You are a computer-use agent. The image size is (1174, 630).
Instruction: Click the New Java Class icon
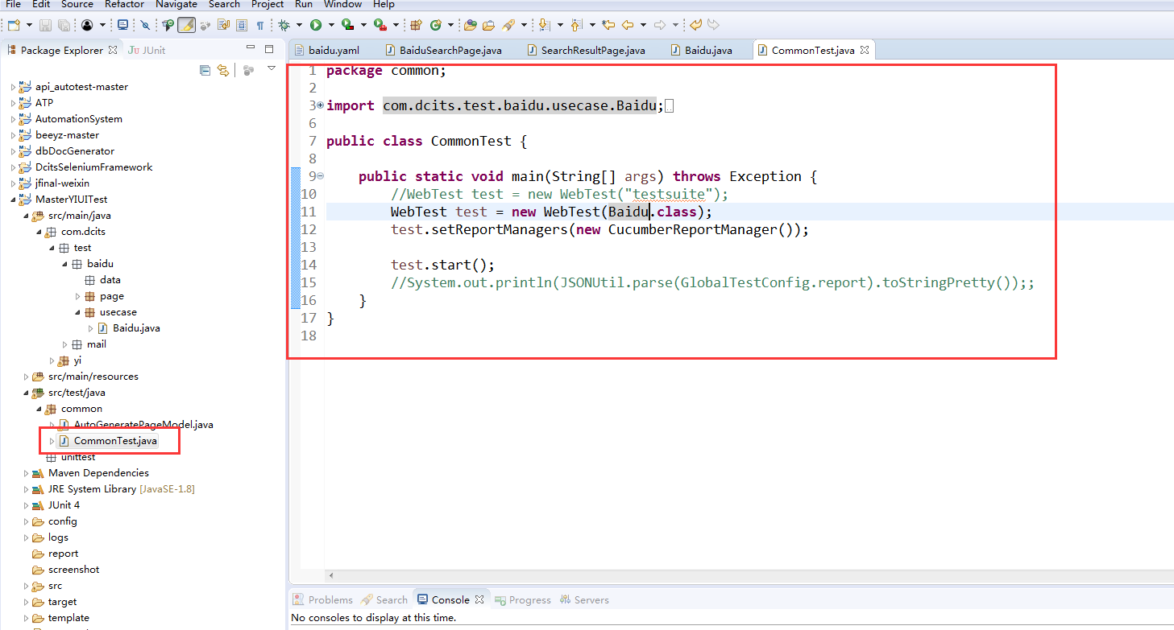[x=435, y=26]
